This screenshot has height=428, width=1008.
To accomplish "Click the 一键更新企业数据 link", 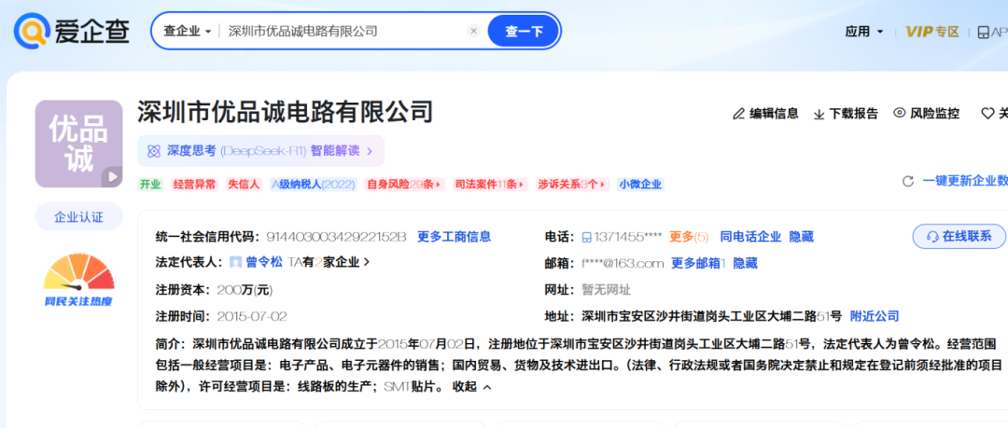I will point(965,181).
